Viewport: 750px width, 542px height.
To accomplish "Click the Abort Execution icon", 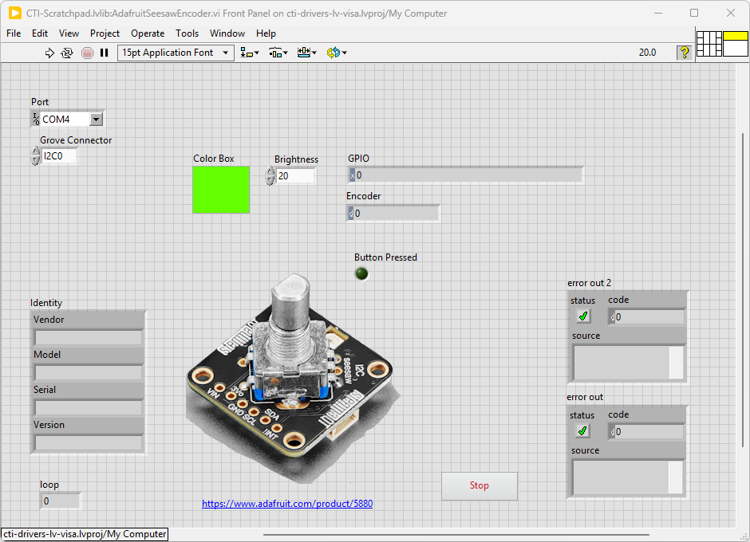I will 87,53.
